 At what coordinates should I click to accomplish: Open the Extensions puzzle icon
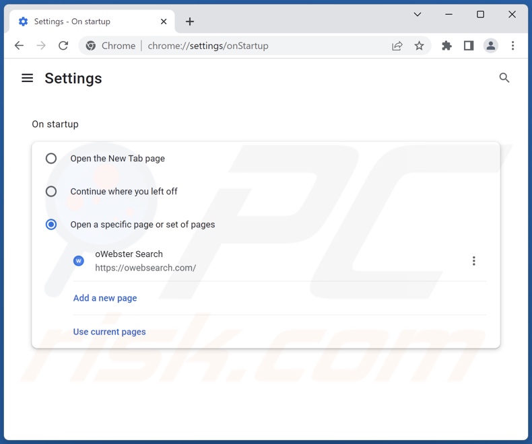click(446, 46)
